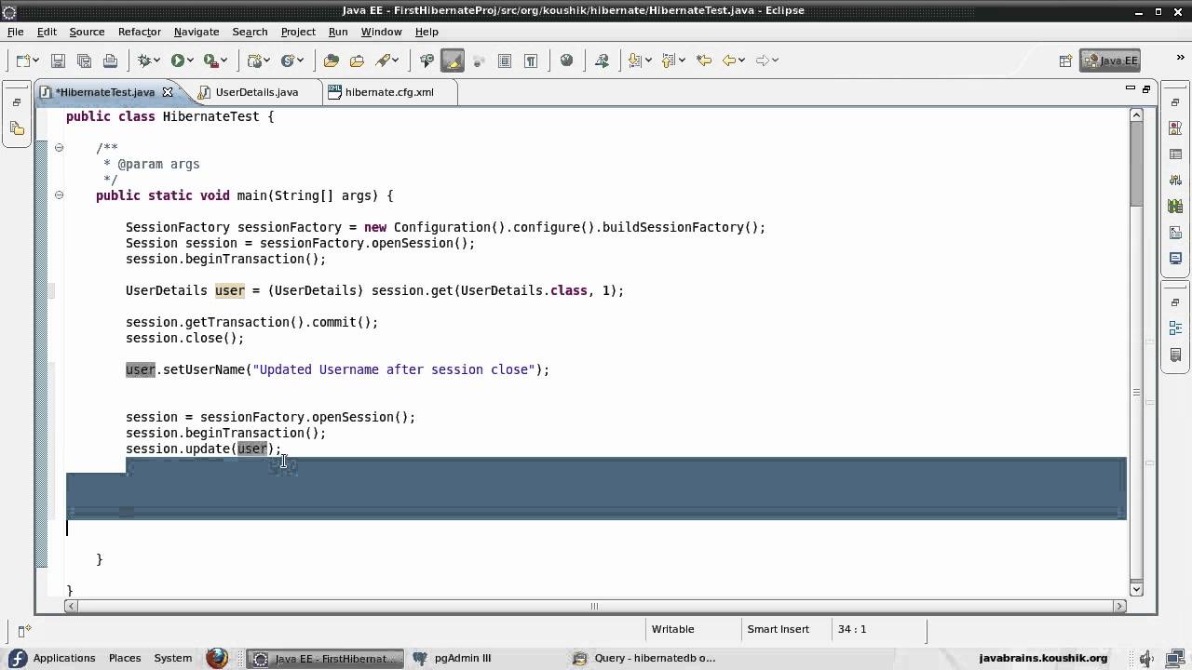Switch to the hibernate.cfg.xml tab
The width and height of the screenshot is (1192, 670).
[x=388, y=92]
